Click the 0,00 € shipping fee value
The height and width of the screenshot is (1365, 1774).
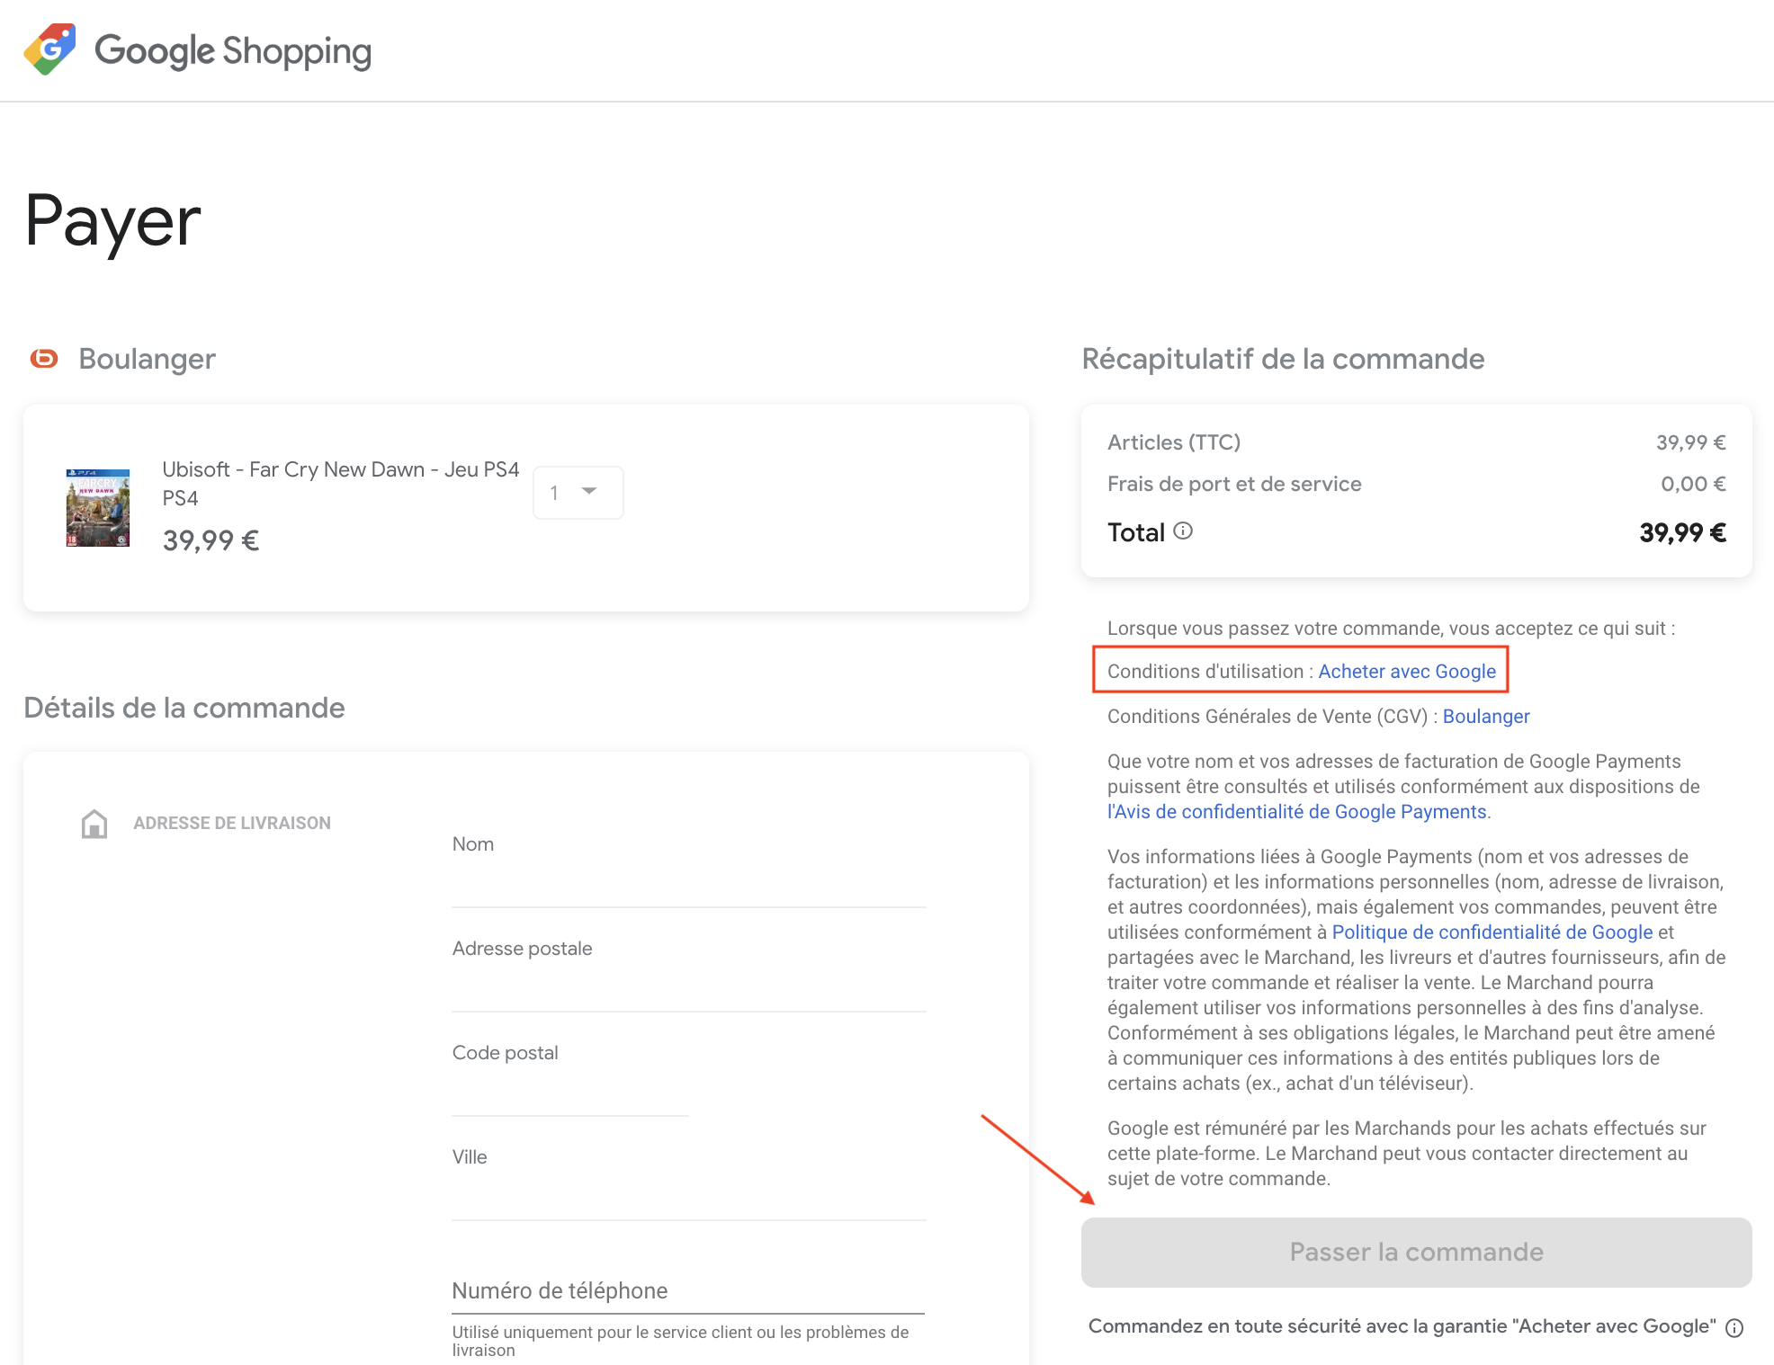(x=1693, y=484)
